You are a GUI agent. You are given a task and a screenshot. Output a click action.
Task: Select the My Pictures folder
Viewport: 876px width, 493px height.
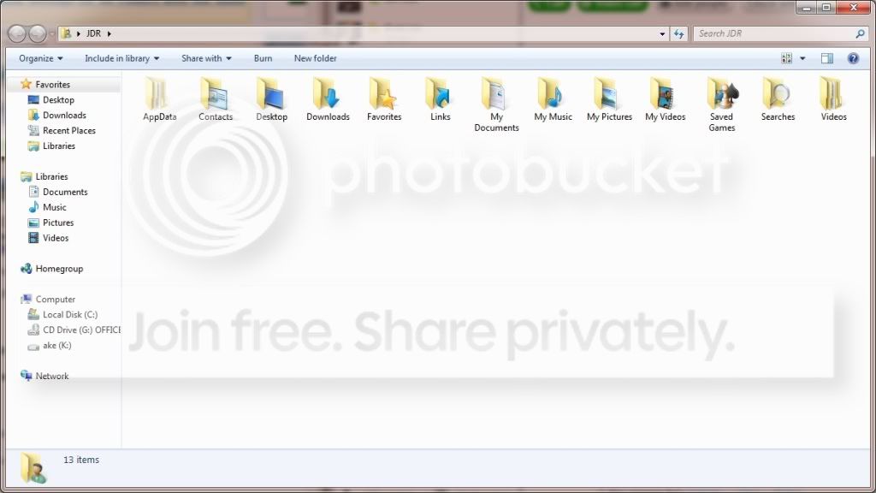point(609,99)
